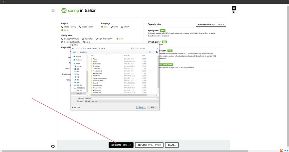
Task: Select Spring Boot 3.3.0 (SNAPSHOT)
Action: click(x=70, y=39)
